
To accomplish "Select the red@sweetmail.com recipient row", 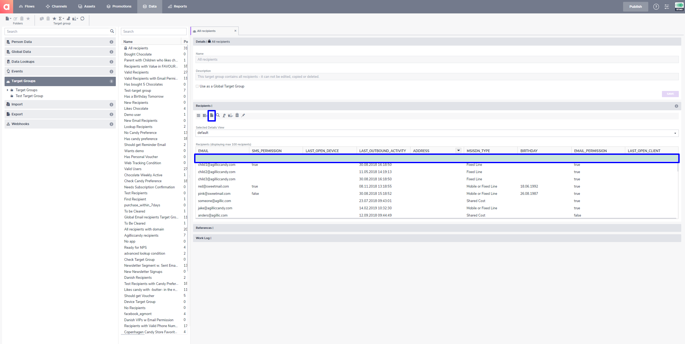I will pyautogui.click(x=436, y=186).
